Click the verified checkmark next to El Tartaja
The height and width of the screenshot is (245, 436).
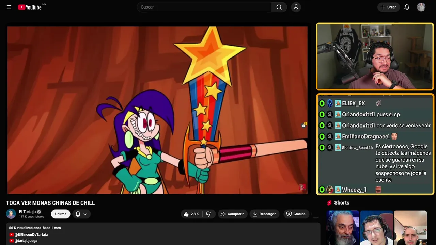(39, 212)
